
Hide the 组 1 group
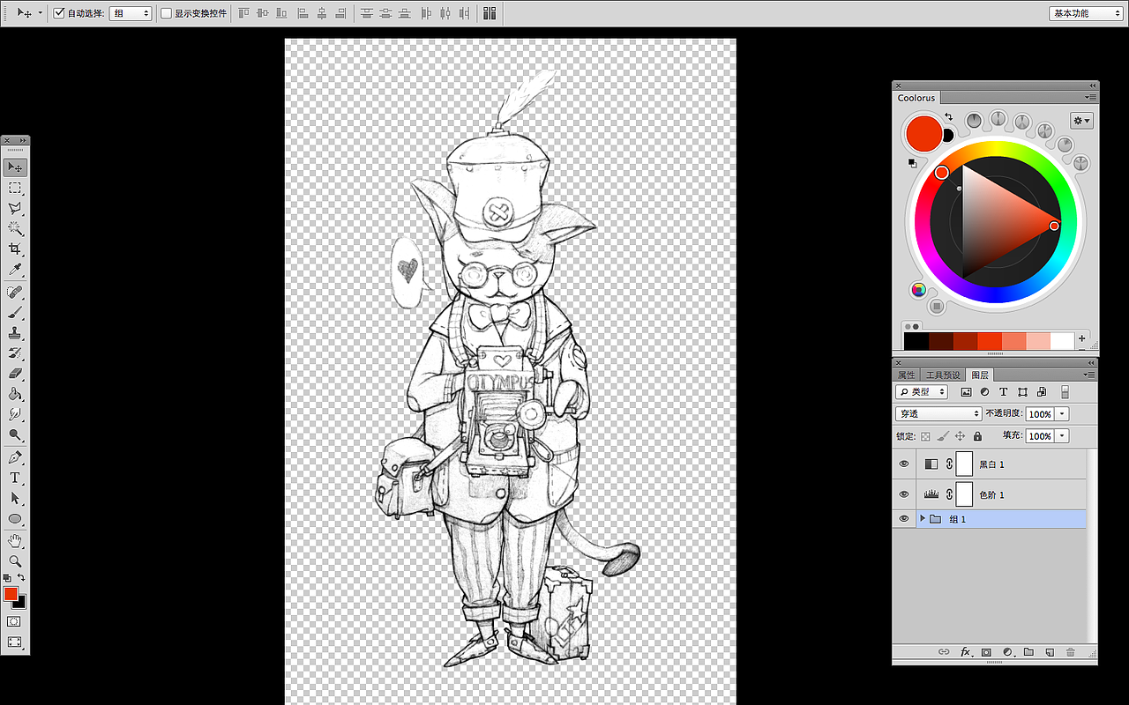point(903,519)
